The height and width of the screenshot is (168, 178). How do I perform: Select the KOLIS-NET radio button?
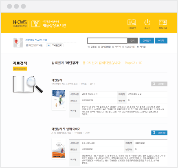[x=123, y=47]
